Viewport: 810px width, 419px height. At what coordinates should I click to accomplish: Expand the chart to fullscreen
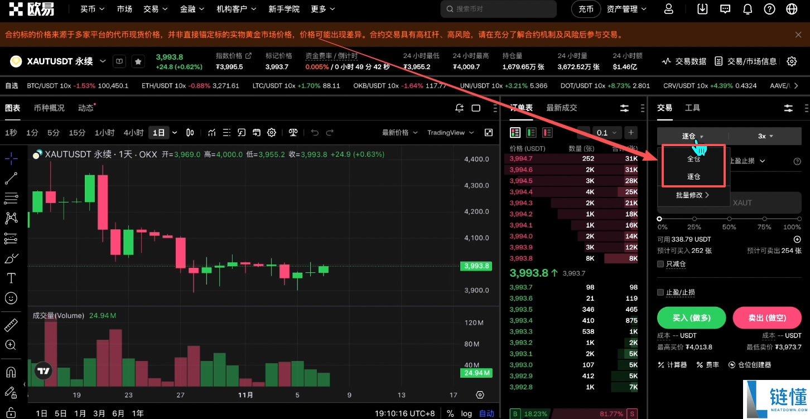489,132
